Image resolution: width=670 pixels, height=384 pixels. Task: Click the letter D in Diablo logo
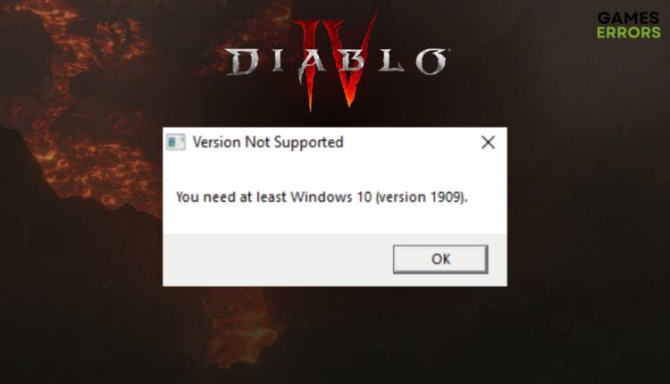pyautogui.click(x=242, y=63)
